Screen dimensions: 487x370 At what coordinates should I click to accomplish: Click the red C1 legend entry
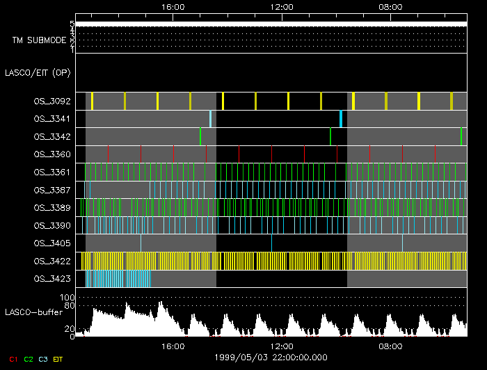click(x=13, y=359)
